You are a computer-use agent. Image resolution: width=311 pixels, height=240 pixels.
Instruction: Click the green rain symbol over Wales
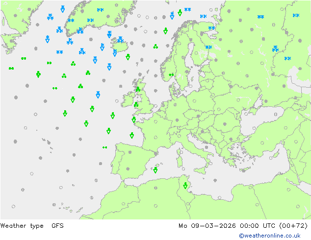tap(136, 104)
